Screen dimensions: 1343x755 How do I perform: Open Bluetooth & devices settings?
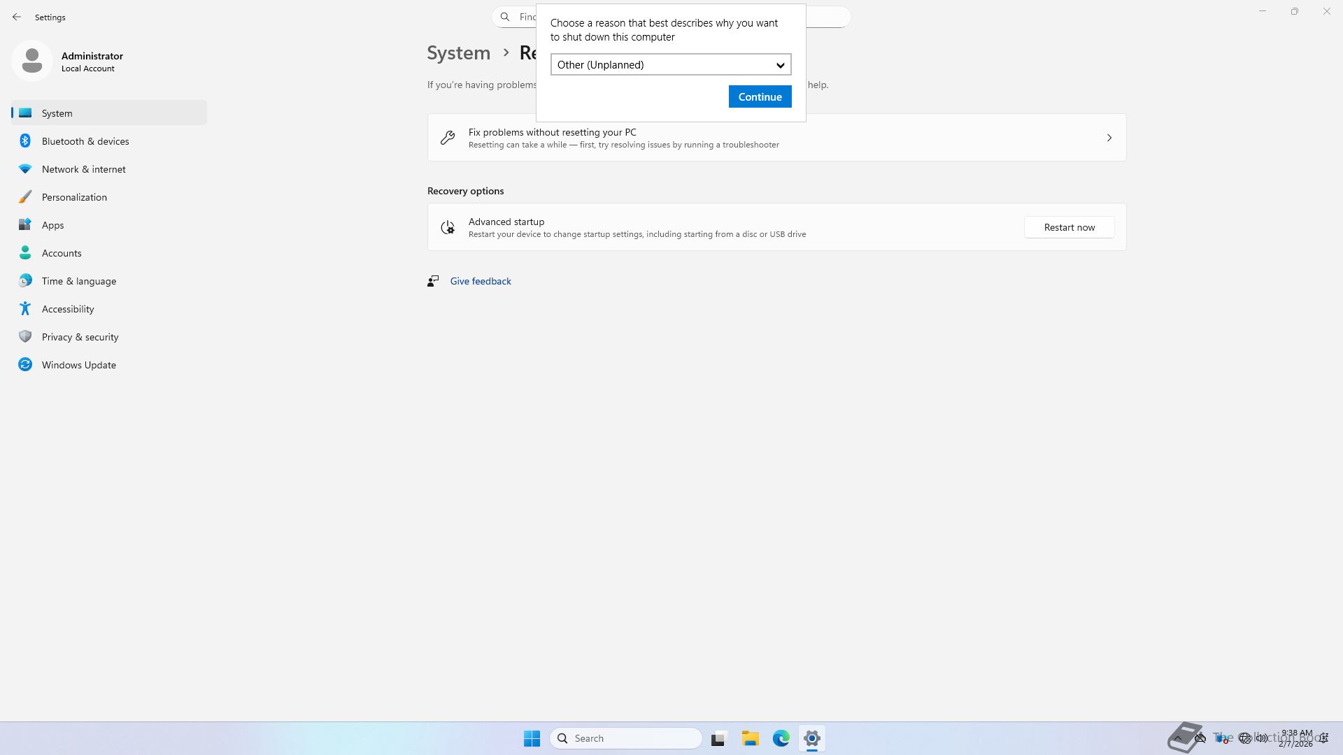(85, 141)
